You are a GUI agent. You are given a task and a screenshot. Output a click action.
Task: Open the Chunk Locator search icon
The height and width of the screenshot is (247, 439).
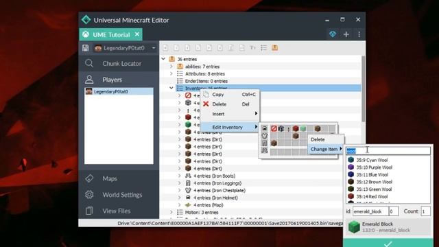(89, 63)
